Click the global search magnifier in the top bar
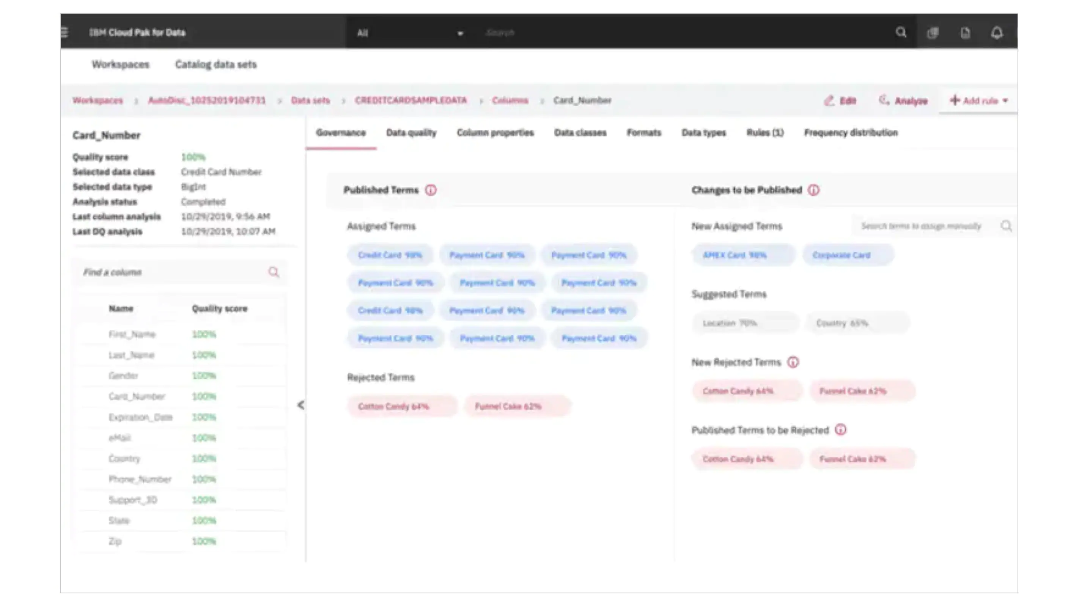The height and width of the screenshot is (607, 1079). (x=900, y=32)
